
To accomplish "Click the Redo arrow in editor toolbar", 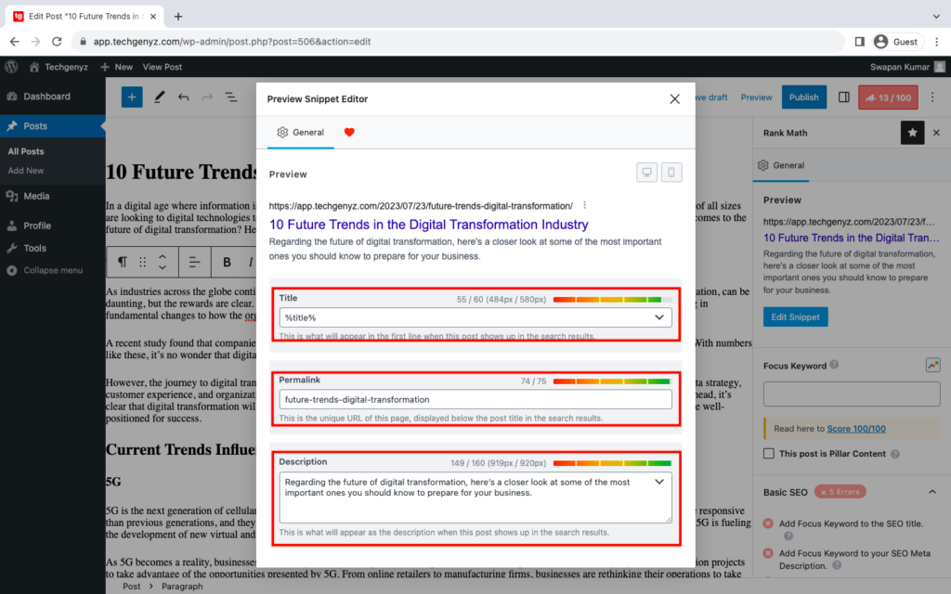I will point(207,97).
